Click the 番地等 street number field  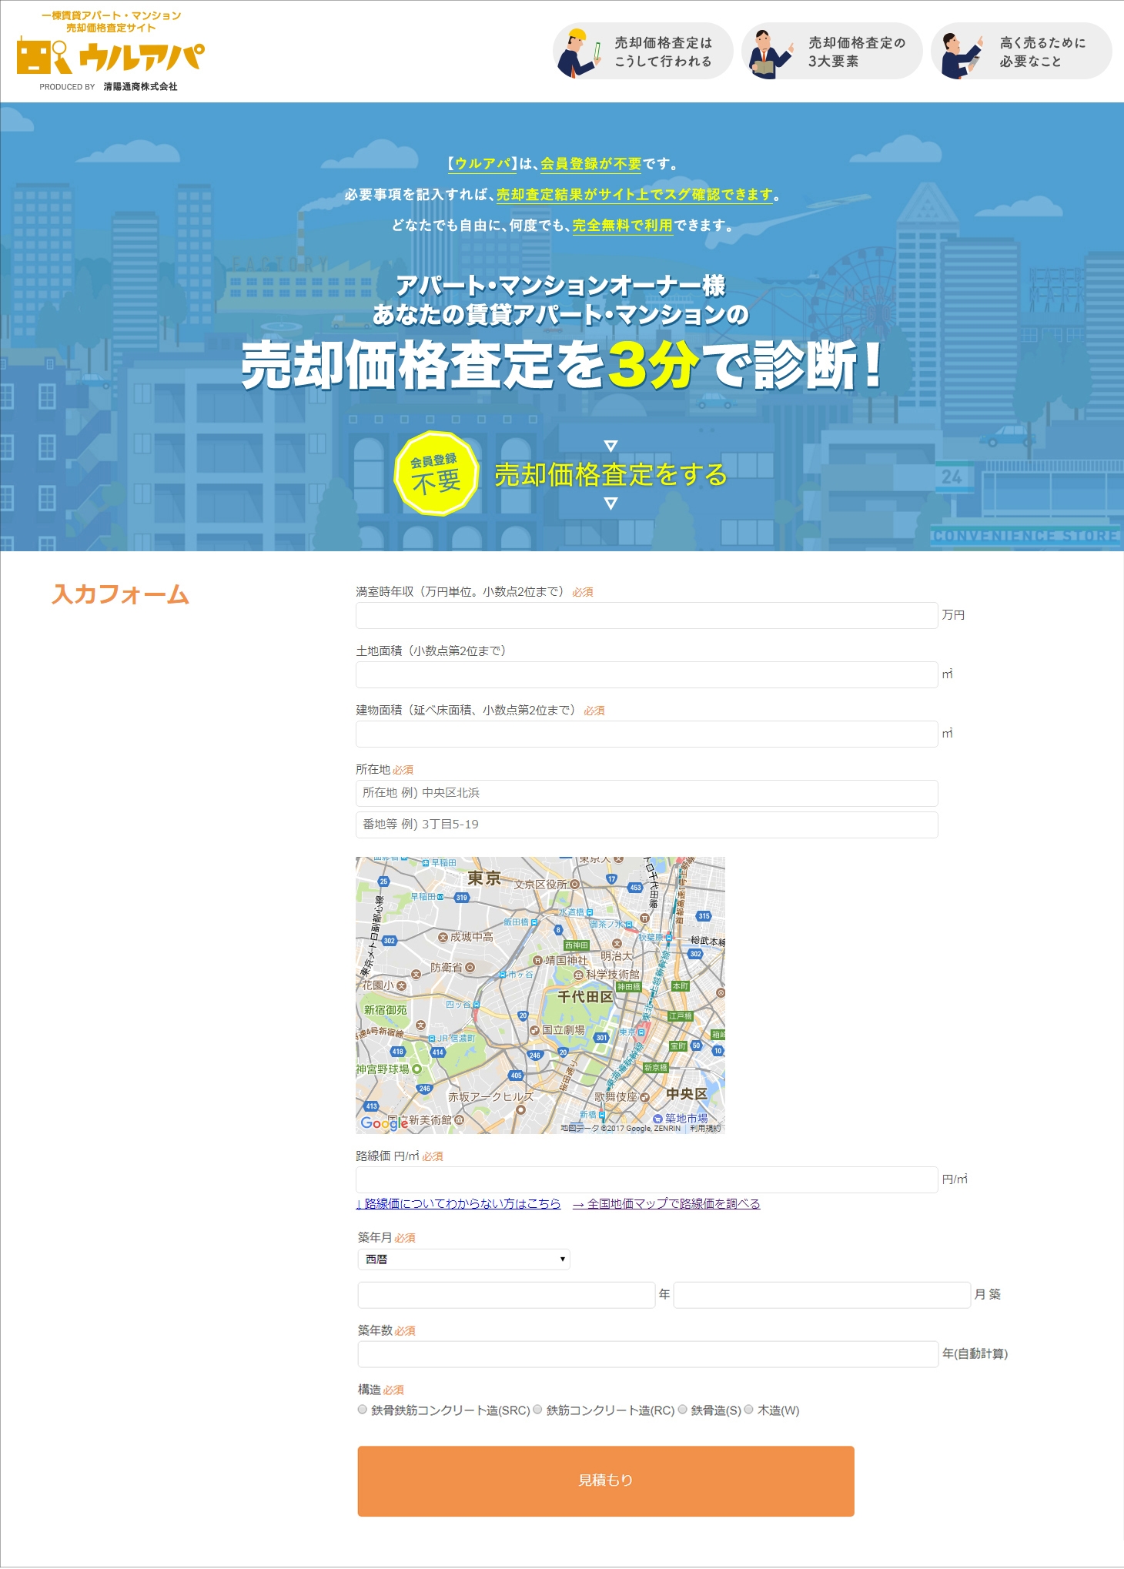tap(647, 825)
